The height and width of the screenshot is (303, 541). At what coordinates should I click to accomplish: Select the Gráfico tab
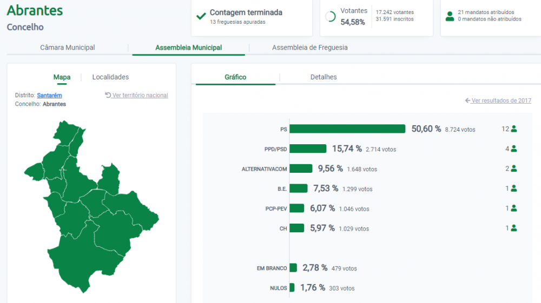pyautogui.click(x=235, y=77)
